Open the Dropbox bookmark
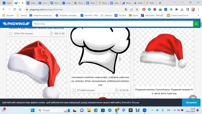This screenshot has width=202, height=114. [121, 16]
